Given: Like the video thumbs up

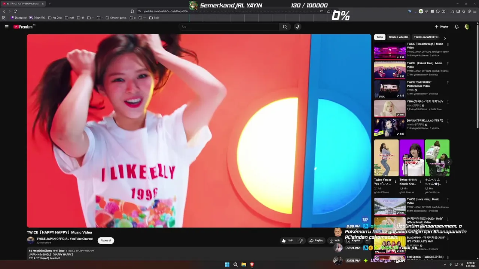Looking at the screenshot, I should (287, 241).
